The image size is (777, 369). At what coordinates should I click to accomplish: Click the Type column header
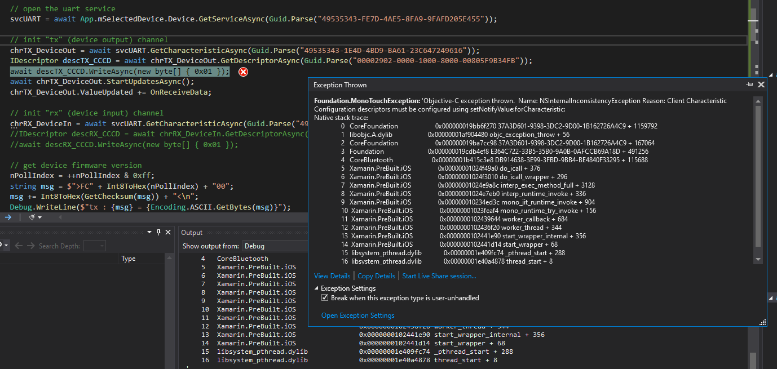click(129, 259)
